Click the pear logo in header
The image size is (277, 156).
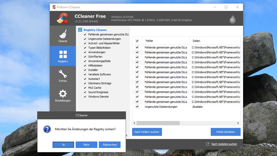(x=232, y=19)
